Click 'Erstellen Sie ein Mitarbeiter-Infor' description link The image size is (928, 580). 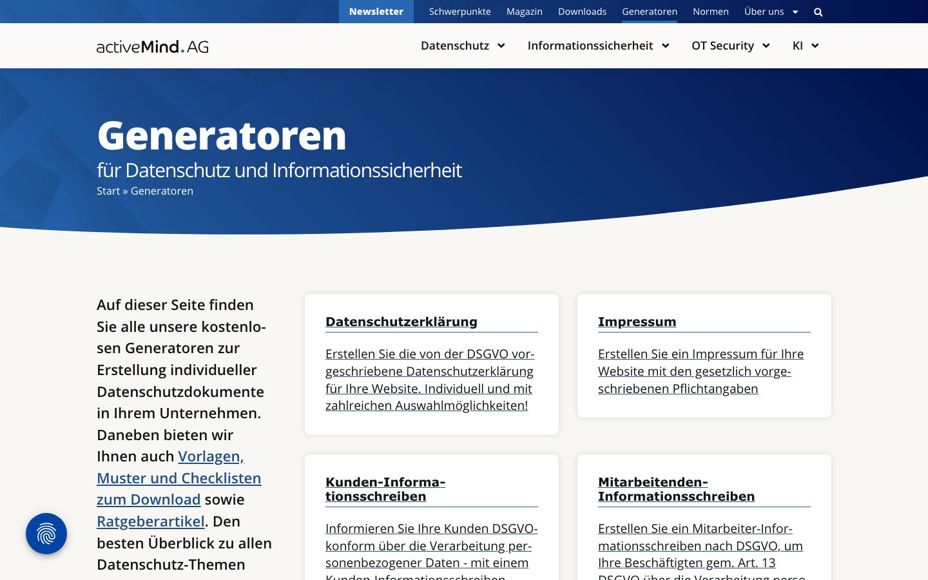coord(701,550)
